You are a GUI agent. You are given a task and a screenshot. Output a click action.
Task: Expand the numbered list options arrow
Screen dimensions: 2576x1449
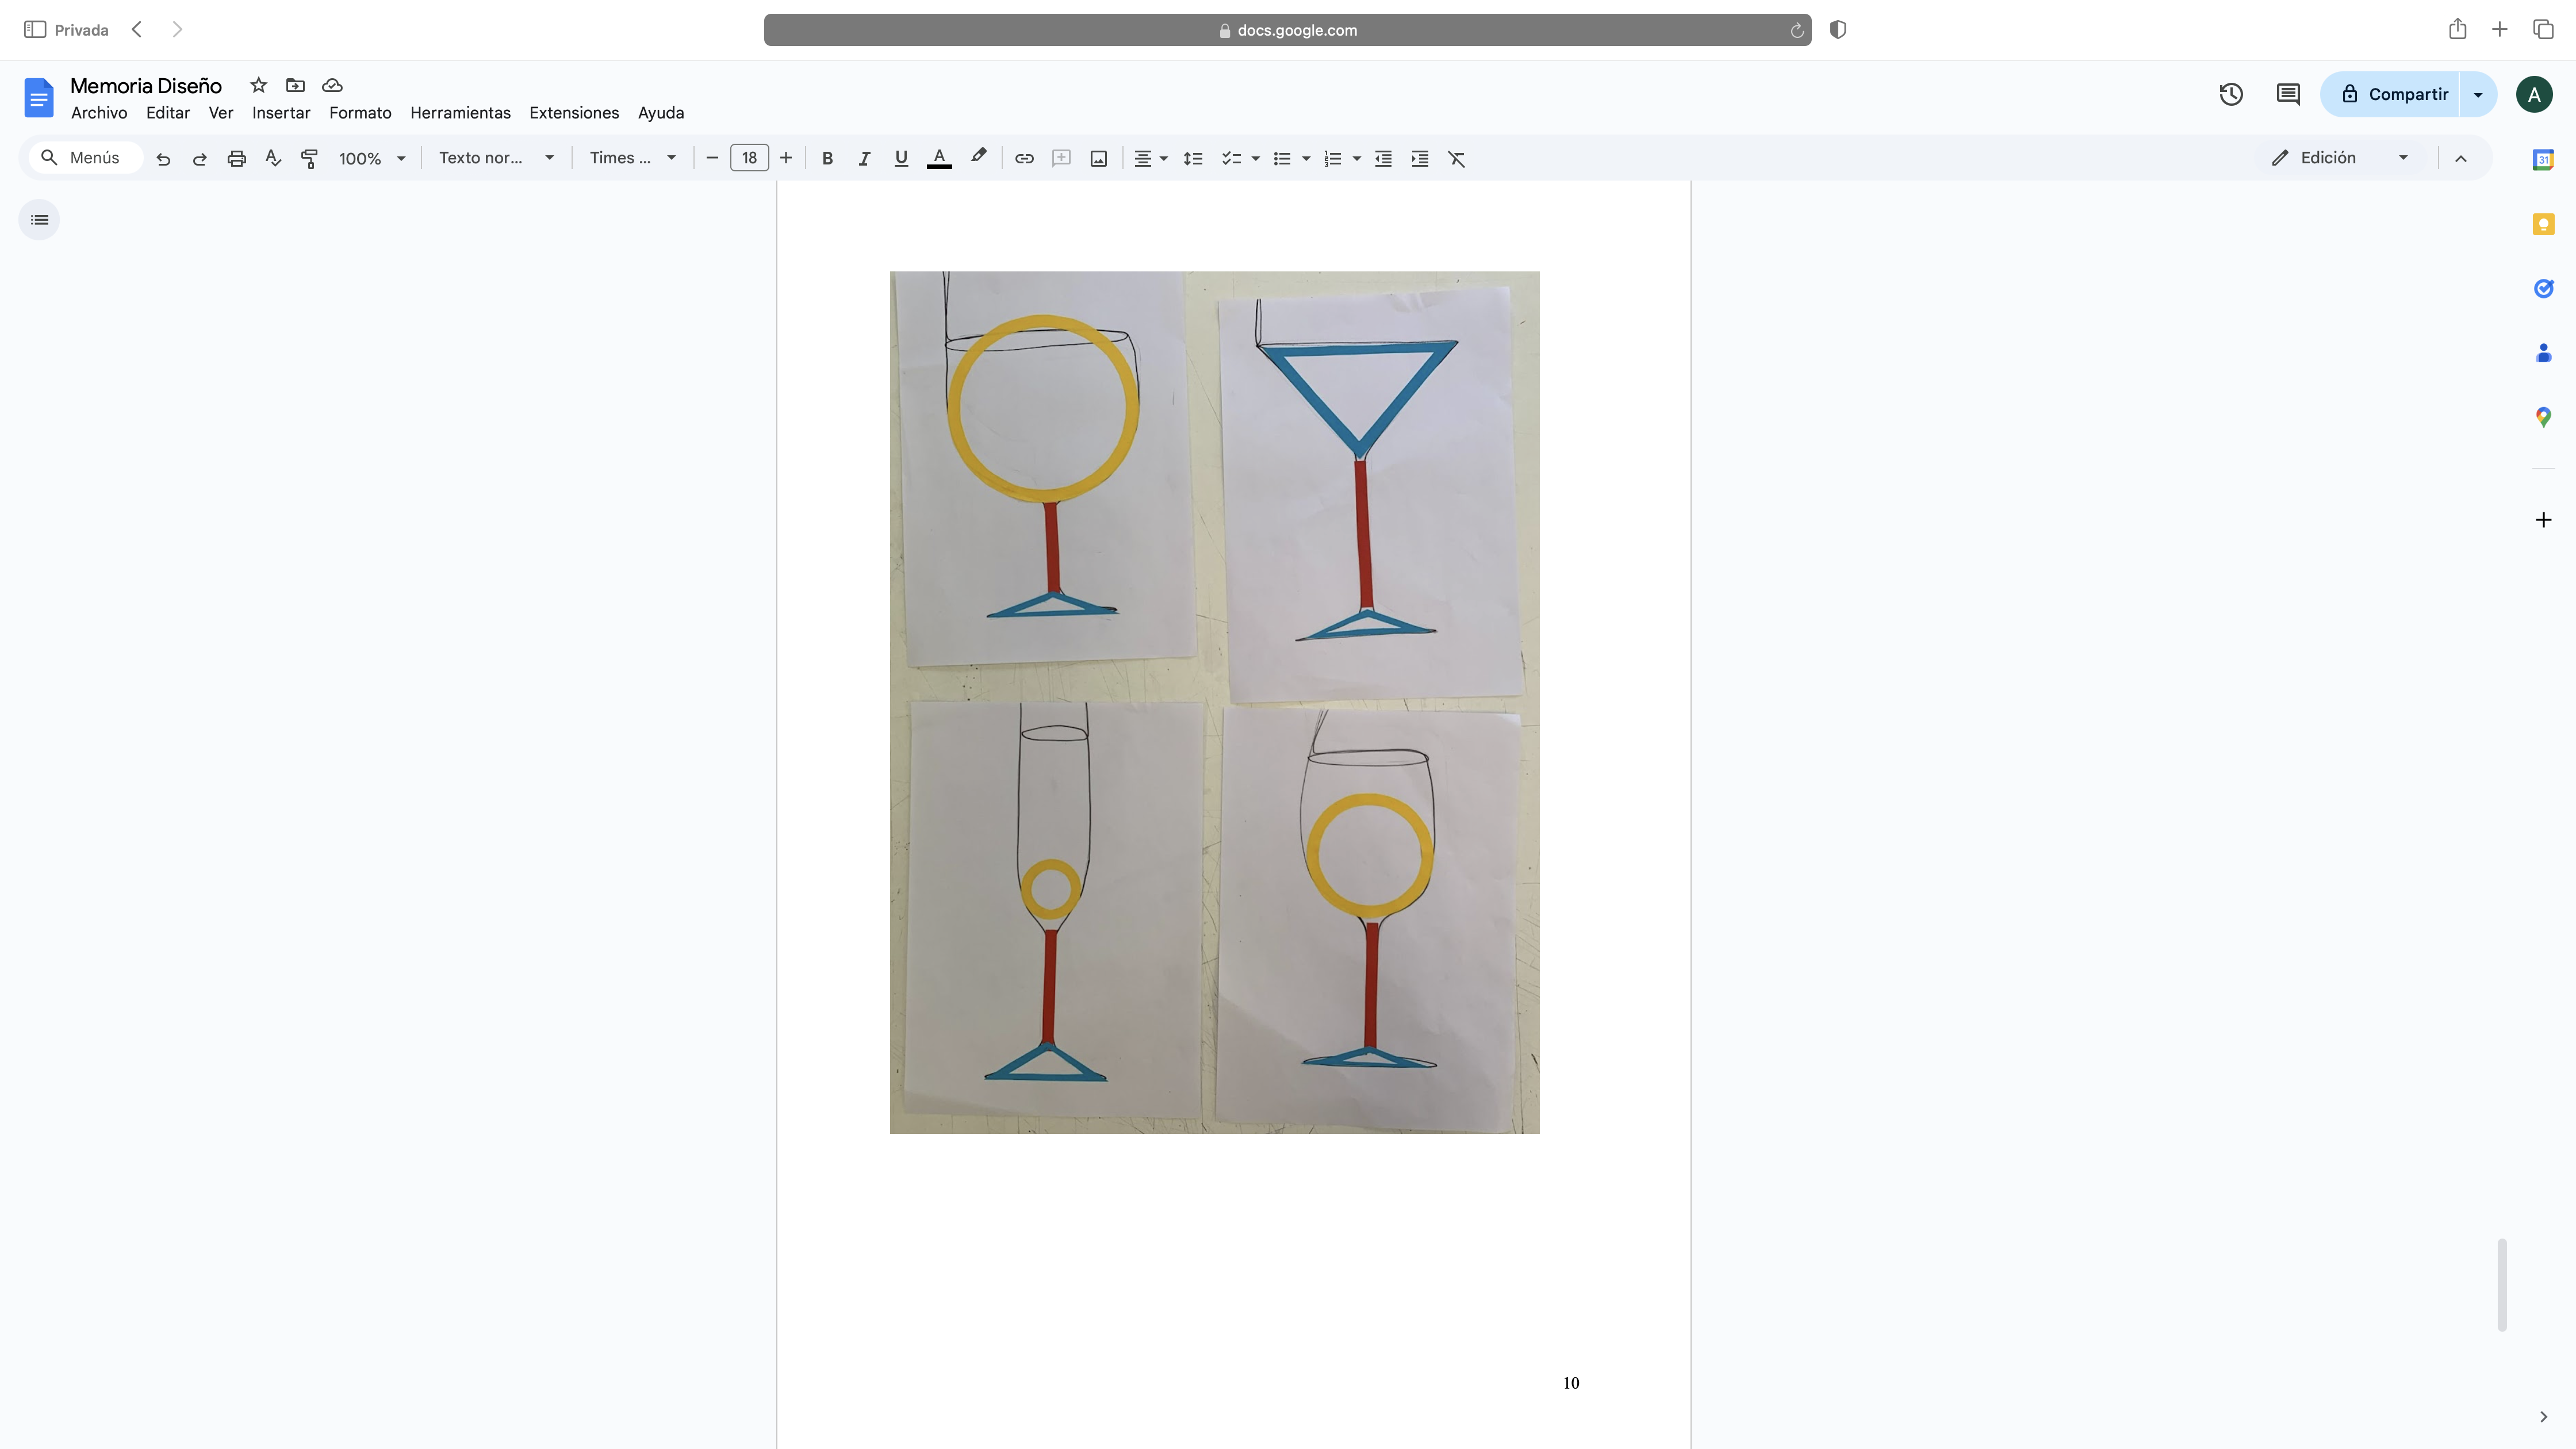pyautogui.click(x=1356, y=158)
